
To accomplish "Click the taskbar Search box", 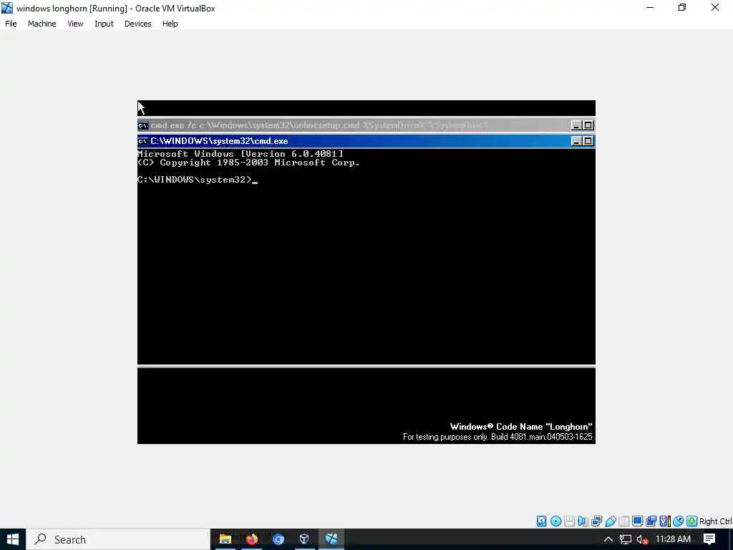I will pyautogui.click(x=118, y=539).
